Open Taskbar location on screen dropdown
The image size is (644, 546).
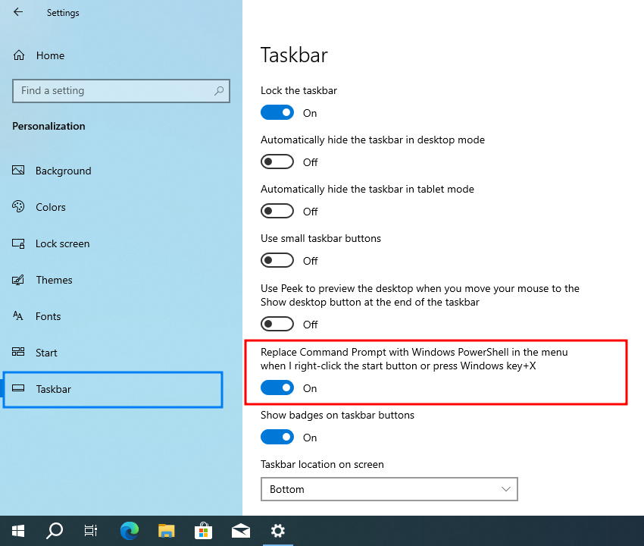389,489
